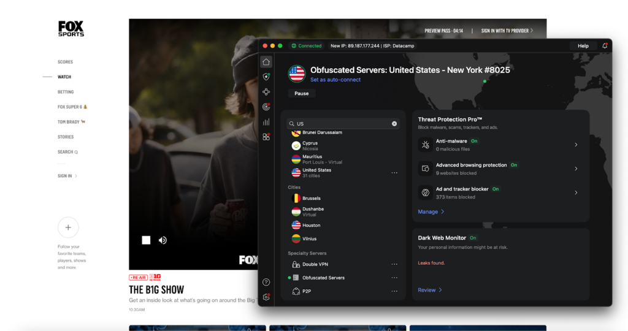Click the P2P icon

(296, 291)
